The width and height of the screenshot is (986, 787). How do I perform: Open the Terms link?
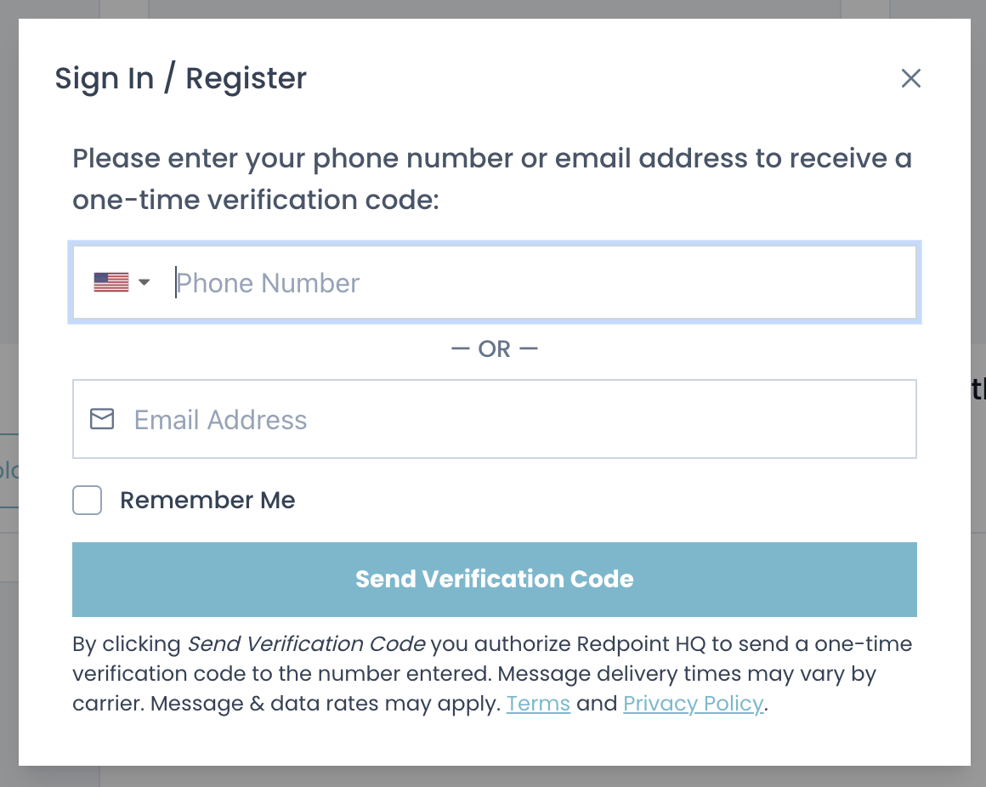click(538, 704)
